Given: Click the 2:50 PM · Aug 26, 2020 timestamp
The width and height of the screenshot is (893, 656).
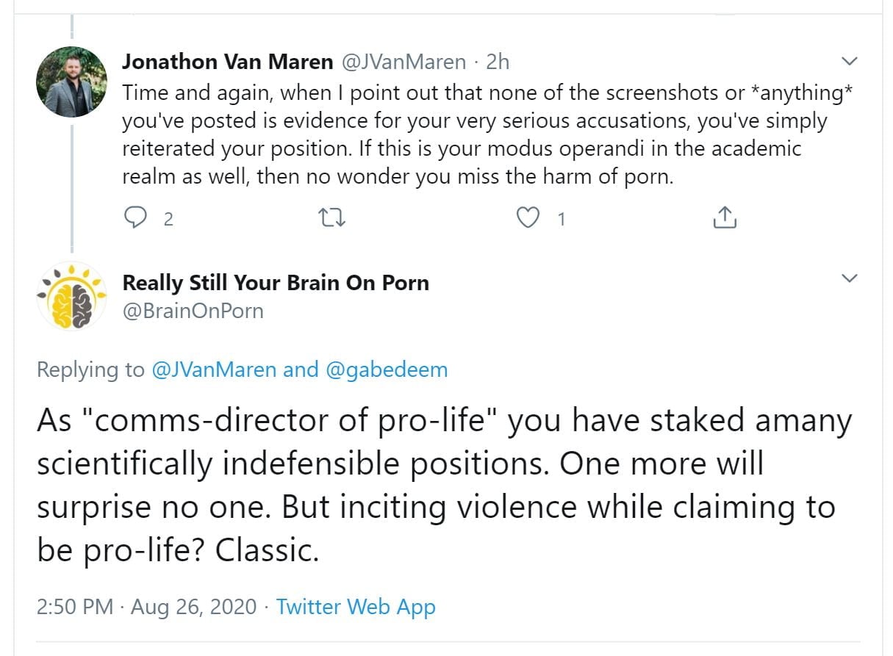Looking at the screenshot, I should 147,608.
